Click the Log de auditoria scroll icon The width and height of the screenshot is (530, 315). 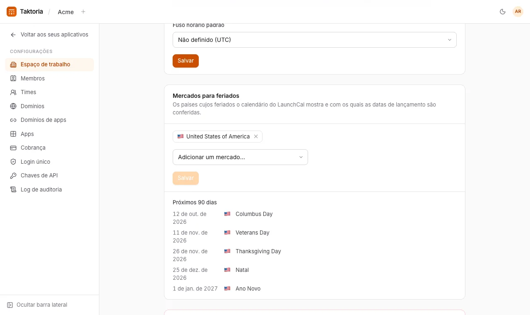pos(13,189)
